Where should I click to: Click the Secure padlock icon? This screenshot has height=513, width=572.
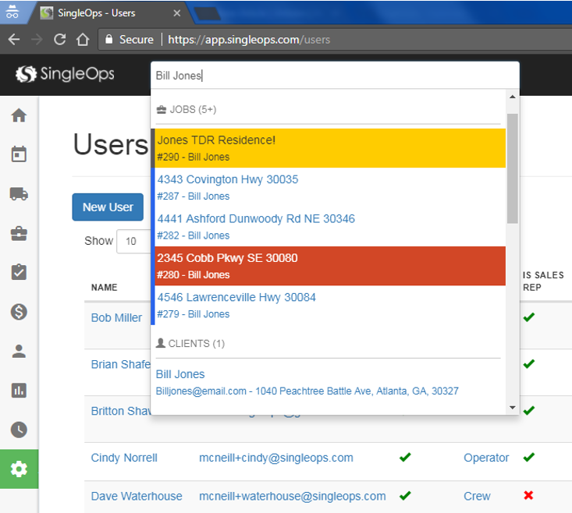coord(108,39)
